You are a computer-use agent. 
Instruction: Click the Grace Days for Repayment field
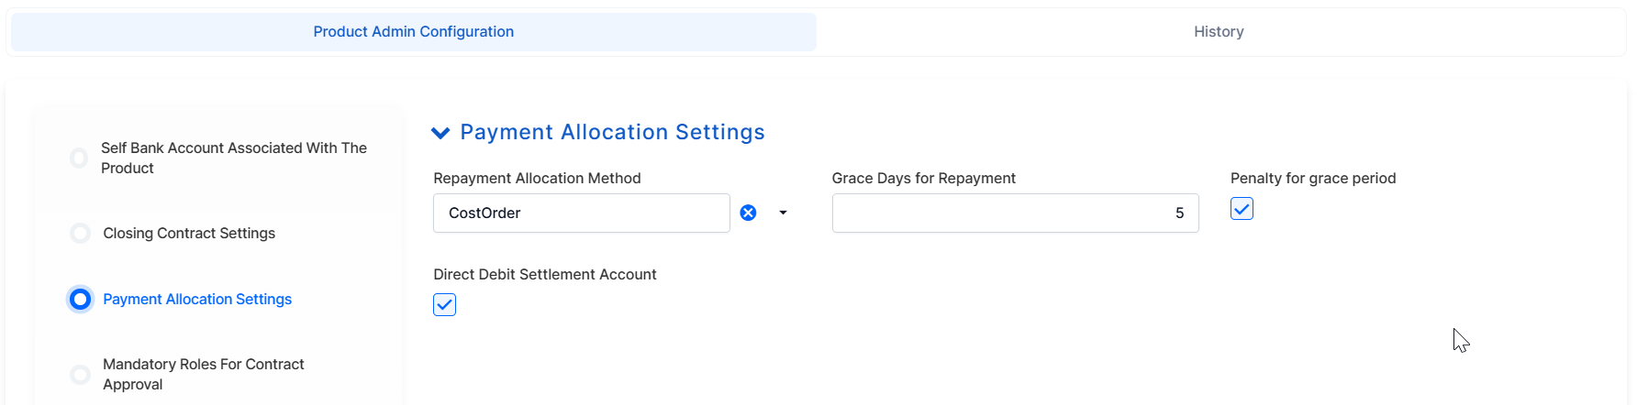click(1015, 213)
